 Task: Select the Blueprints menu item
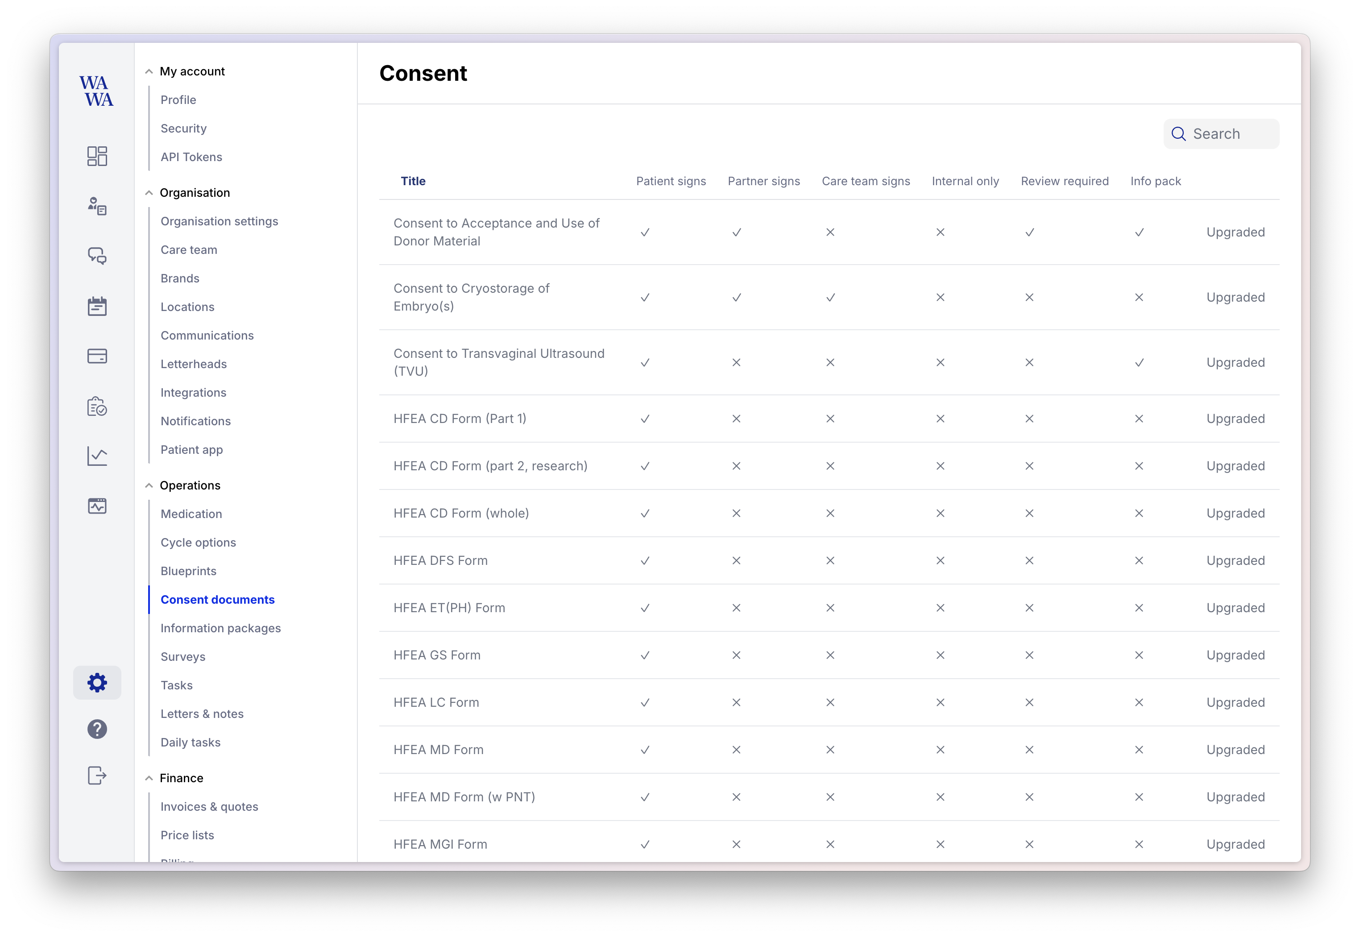click(188, 570)
